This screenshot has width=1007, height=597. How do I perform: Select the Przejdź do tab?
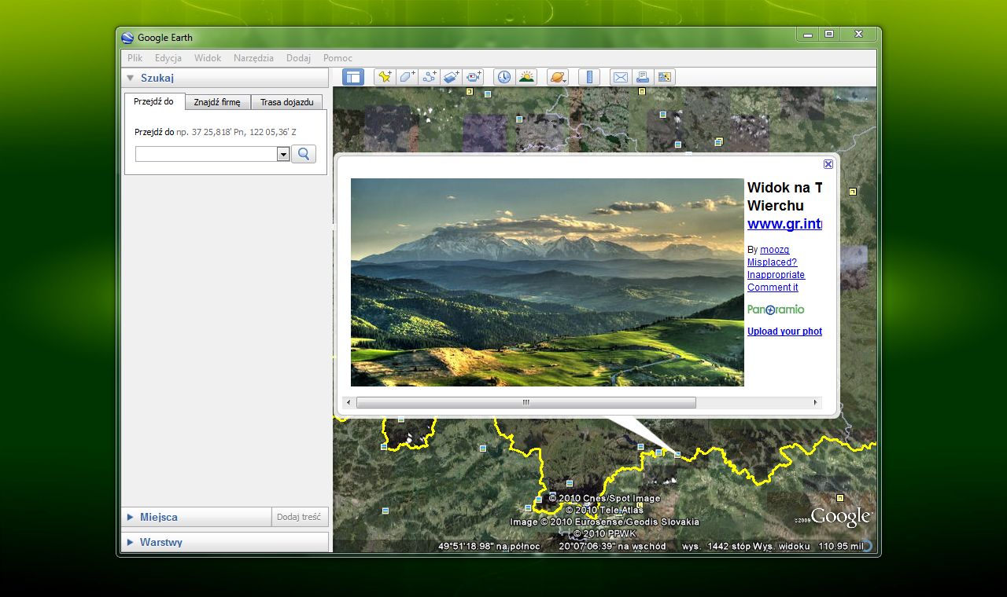point(153,101)
